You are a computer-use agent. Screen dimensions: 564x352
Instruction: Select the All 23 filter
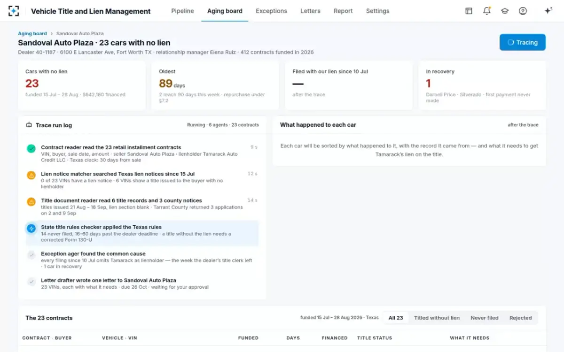pyautogui.click(x=396, y=318)
